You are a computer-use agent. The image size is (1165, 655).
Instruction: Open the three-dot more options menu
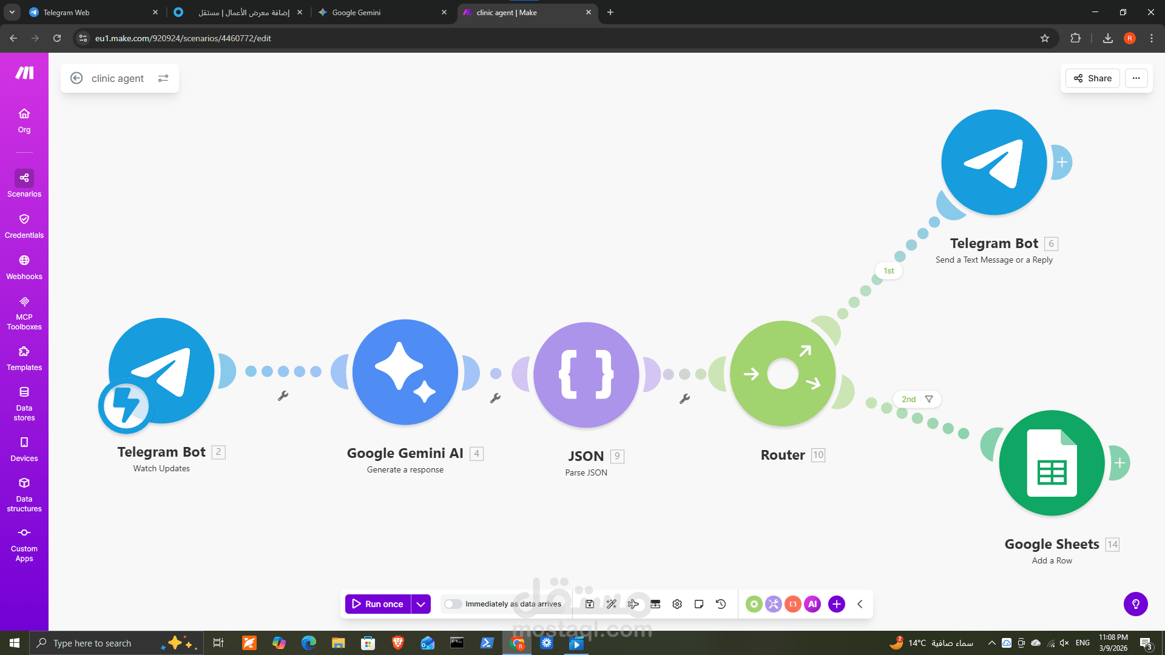[x=1136, y=78]
